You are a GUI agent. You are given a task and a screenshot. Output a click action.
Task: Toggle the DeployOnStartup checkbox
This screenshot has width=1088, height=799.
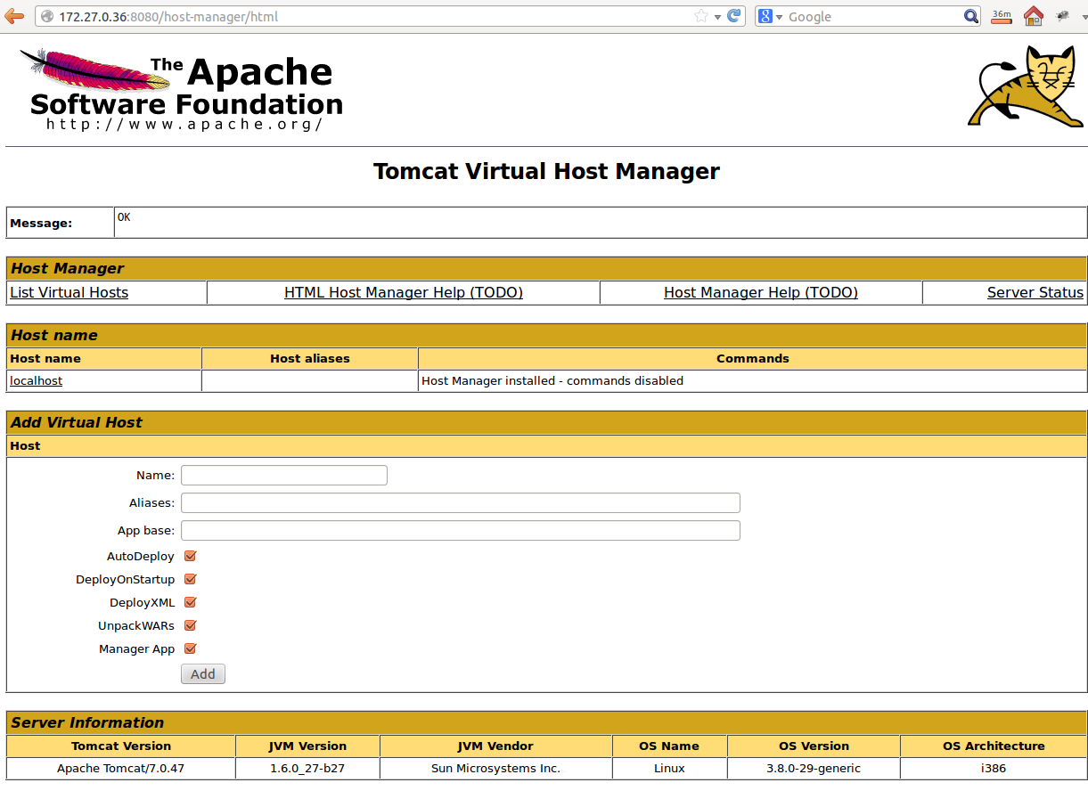[x=190, y=579]
